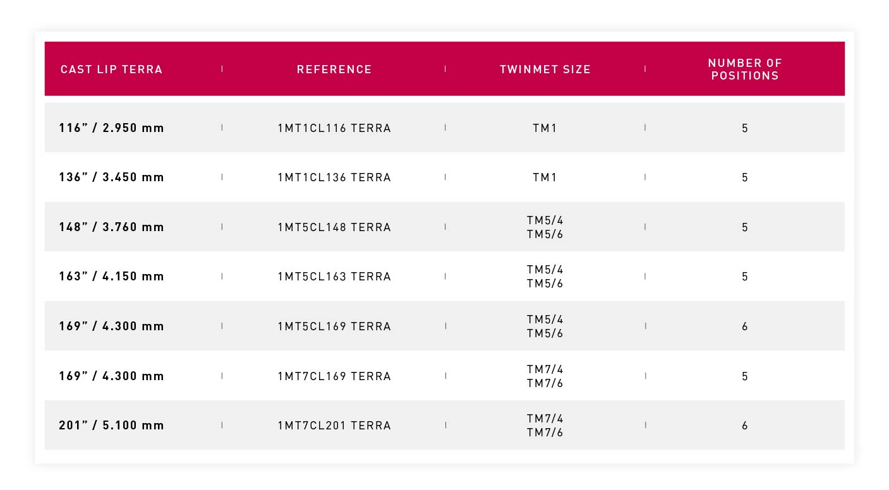Select the 201" / 5.100 mm row label
Image resolution: width=889 pixels, height=490 pixels.
coord(112,425)
